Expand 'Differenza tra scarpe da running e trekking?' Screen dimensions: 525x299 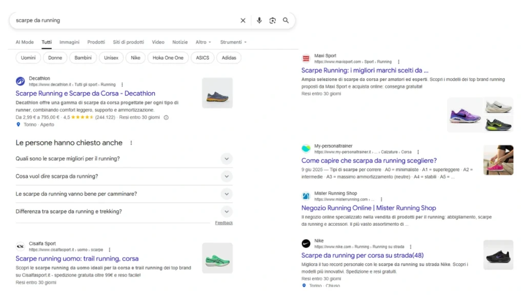tap(227, 211)
